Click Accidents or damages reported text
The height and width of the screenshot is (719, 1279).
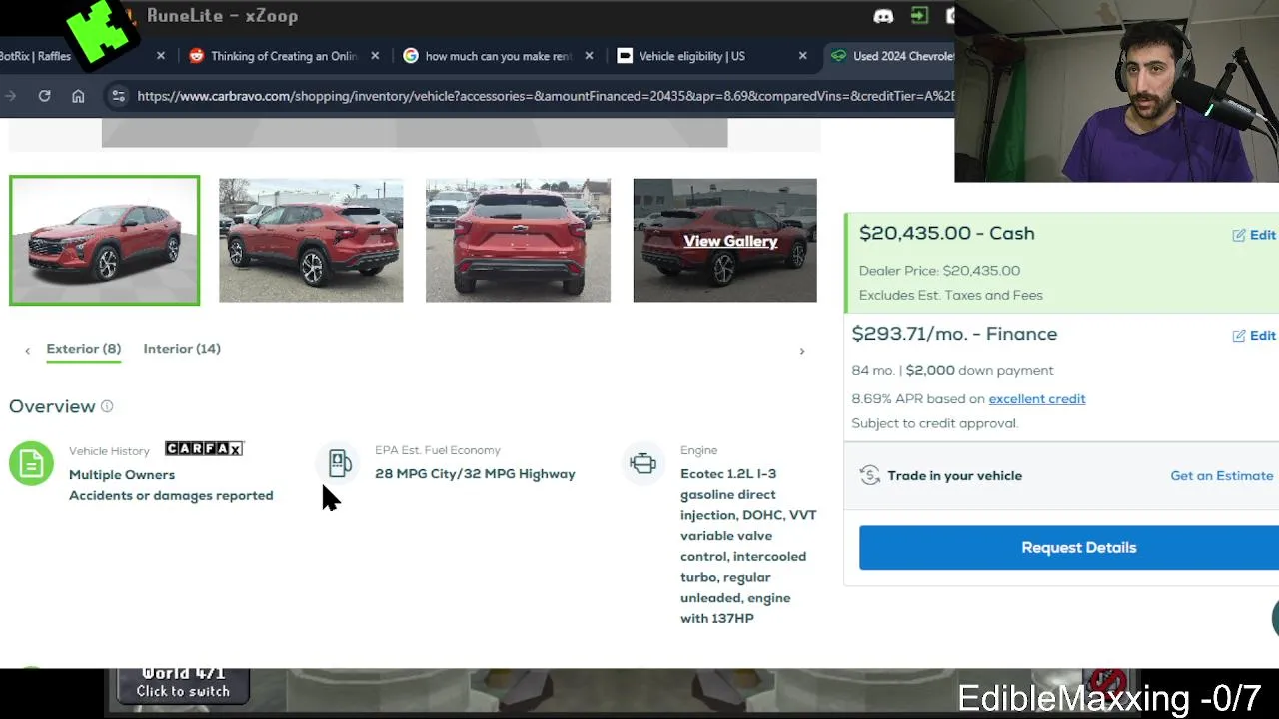pos(171,496)
